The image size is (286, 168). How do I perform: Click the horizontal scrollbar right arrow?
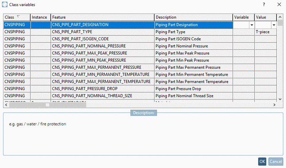point(274,105)
